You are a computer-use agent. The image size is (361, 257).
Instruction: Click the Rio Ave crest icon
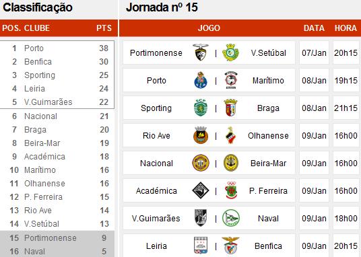[201, 135]
